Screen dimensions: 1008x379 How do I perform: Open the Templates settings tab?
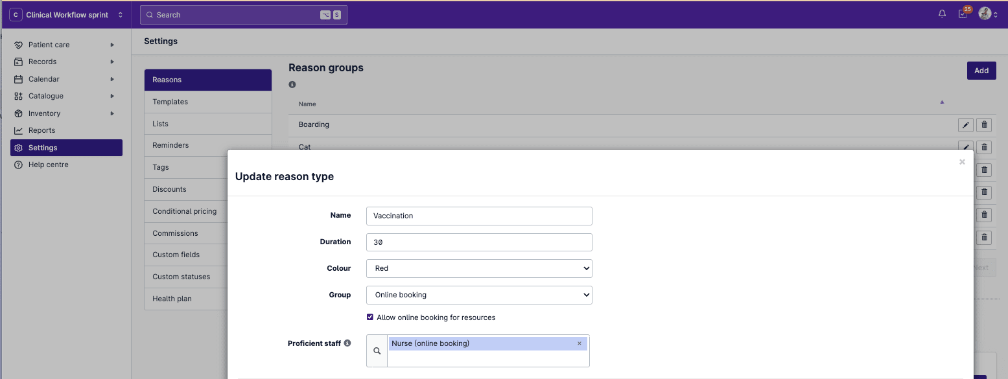(208, 102)
